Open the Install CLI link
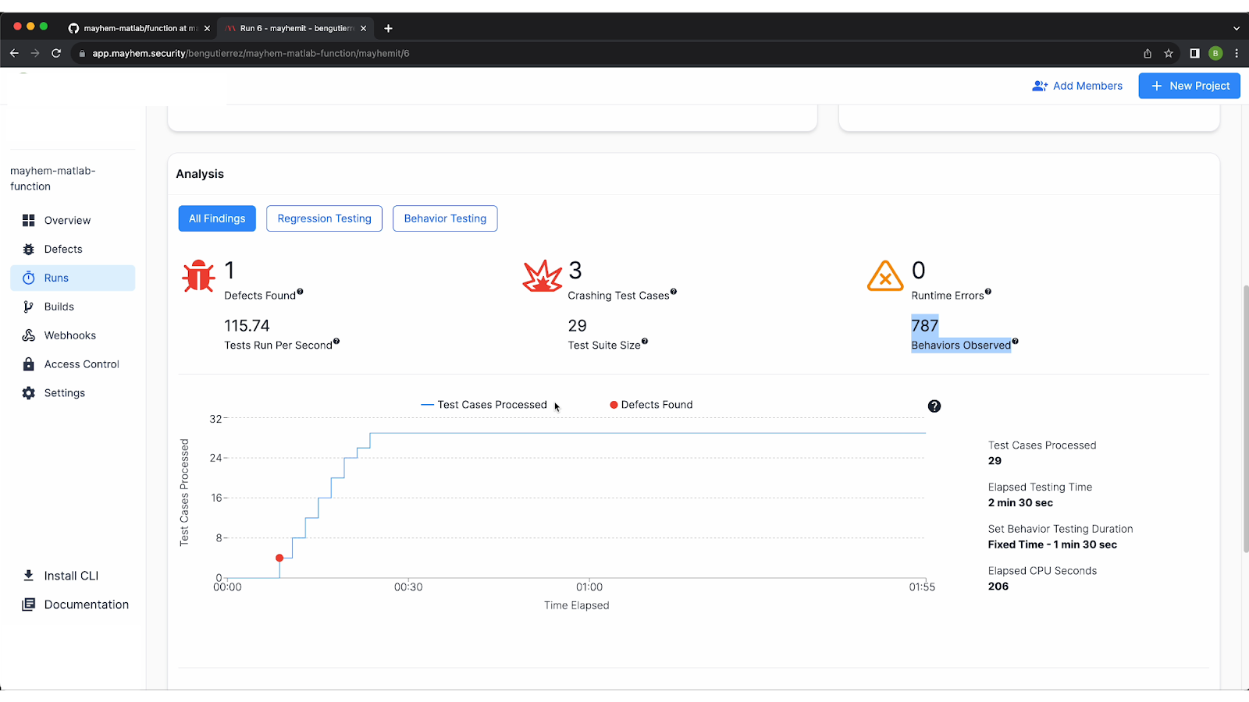 point(71,576)
